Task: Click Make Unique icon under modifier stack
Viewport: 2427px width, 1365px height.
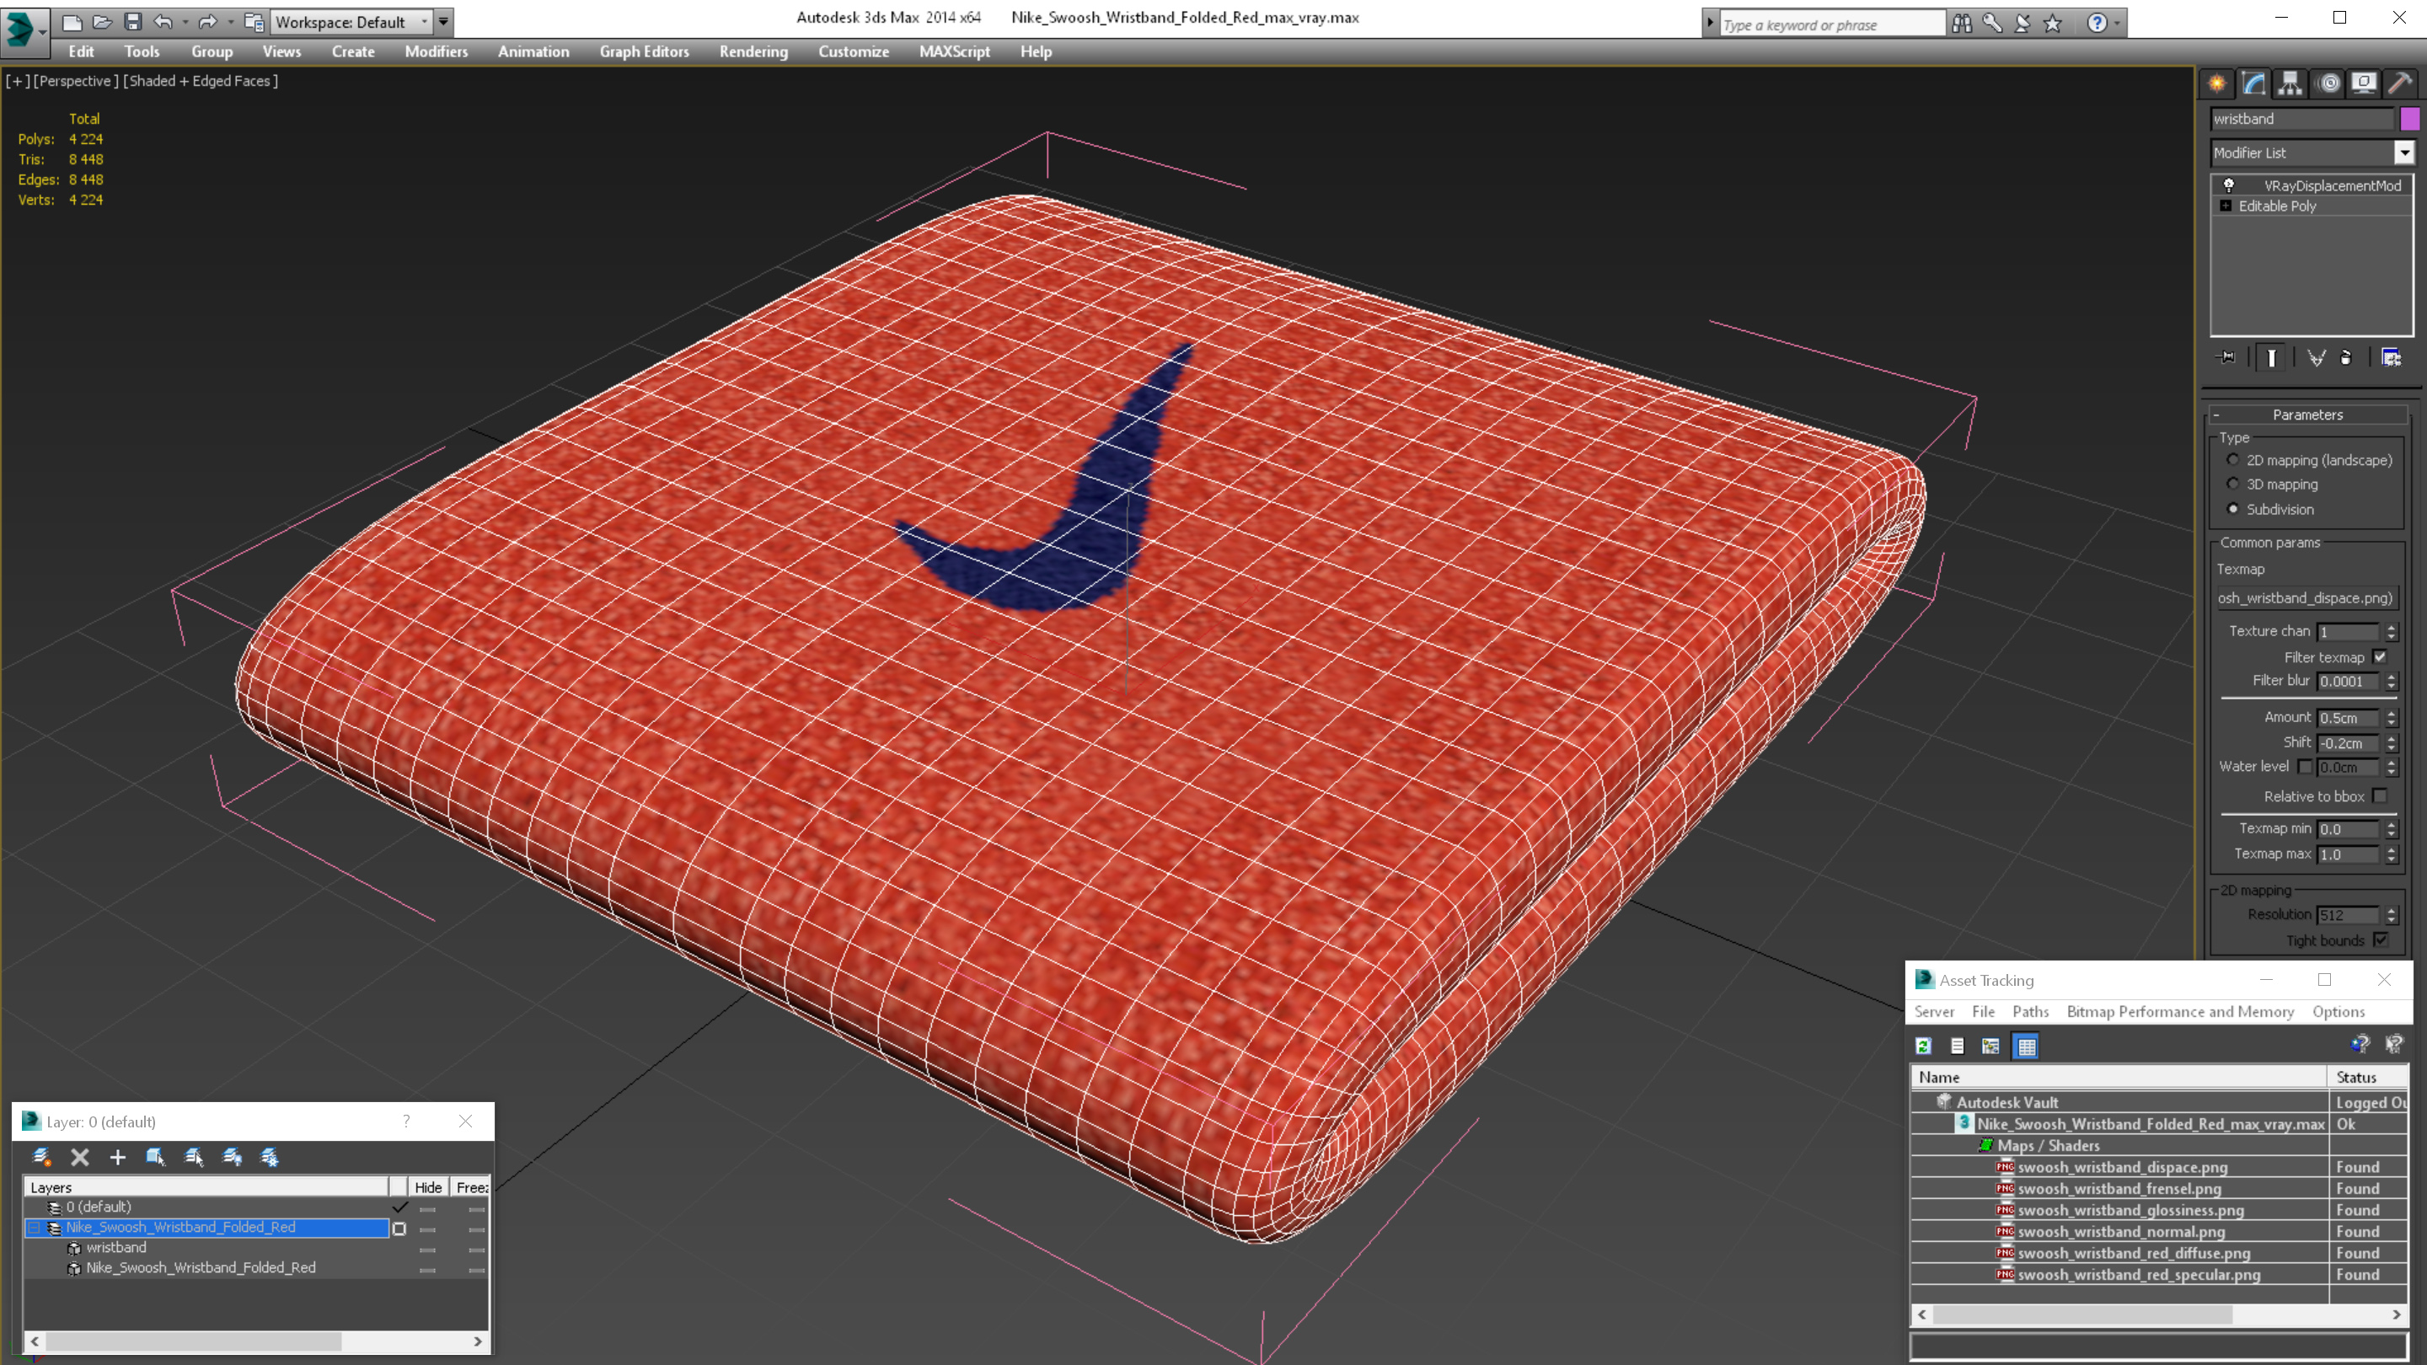Action: [x=2316, y=358]
